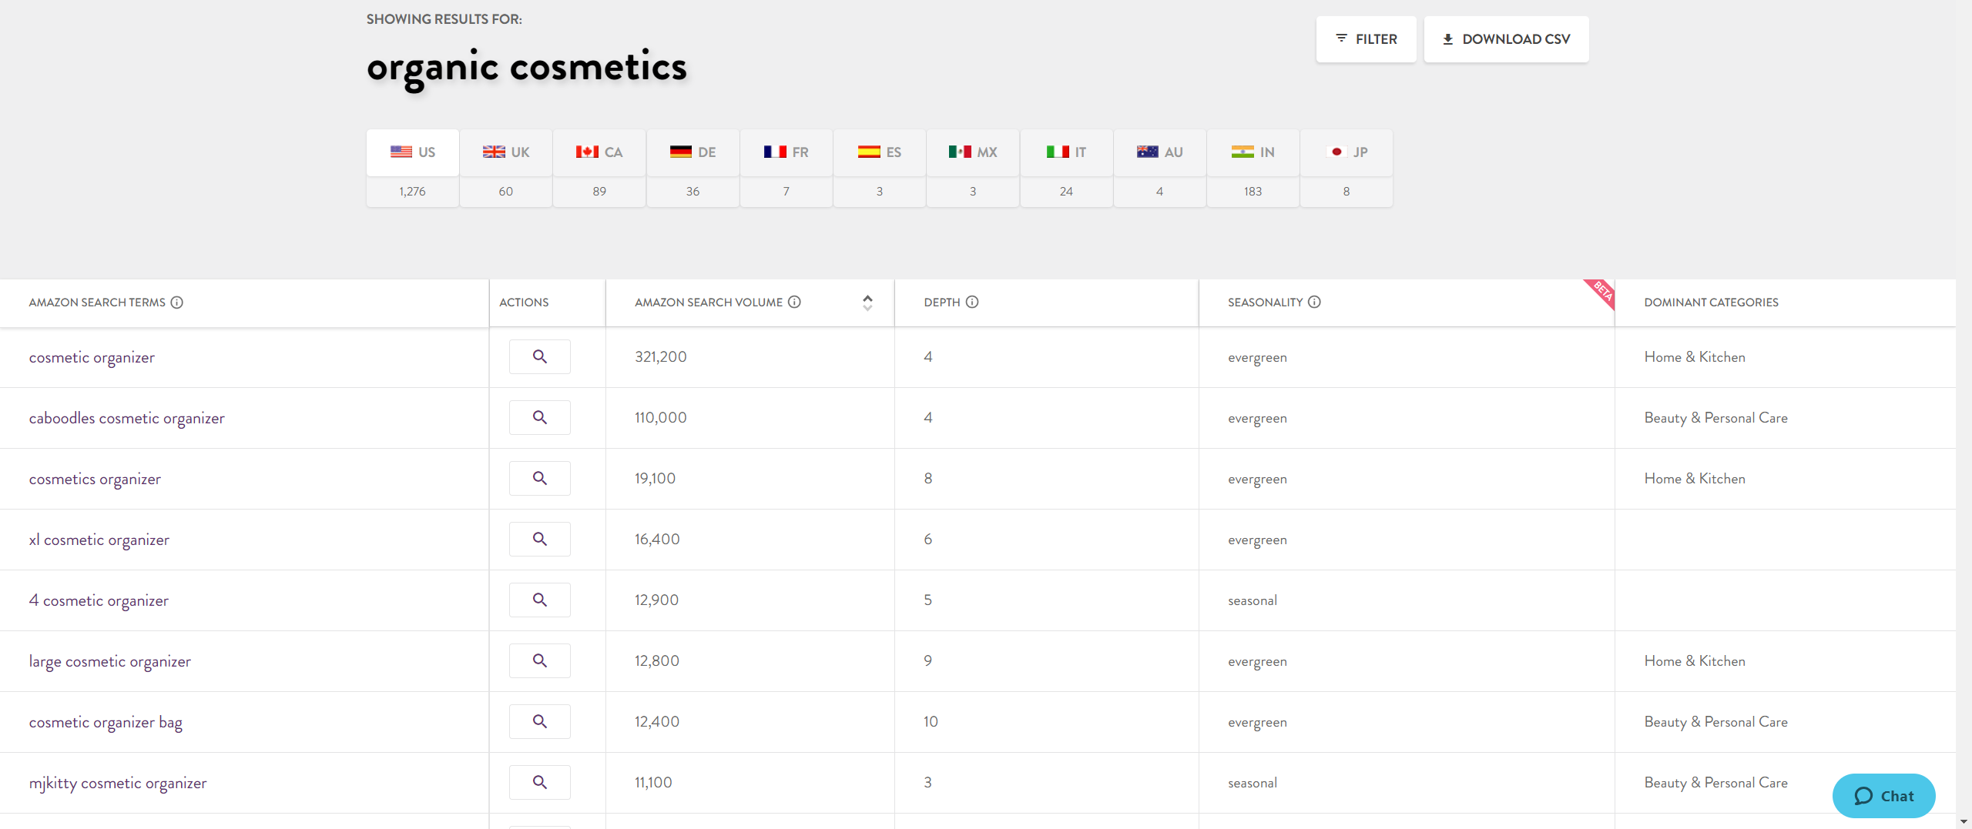Click search icon for mjkitty cosmetic organizer
The height and width of the screenshot is (829, 1972).
(x=539, y=782)
